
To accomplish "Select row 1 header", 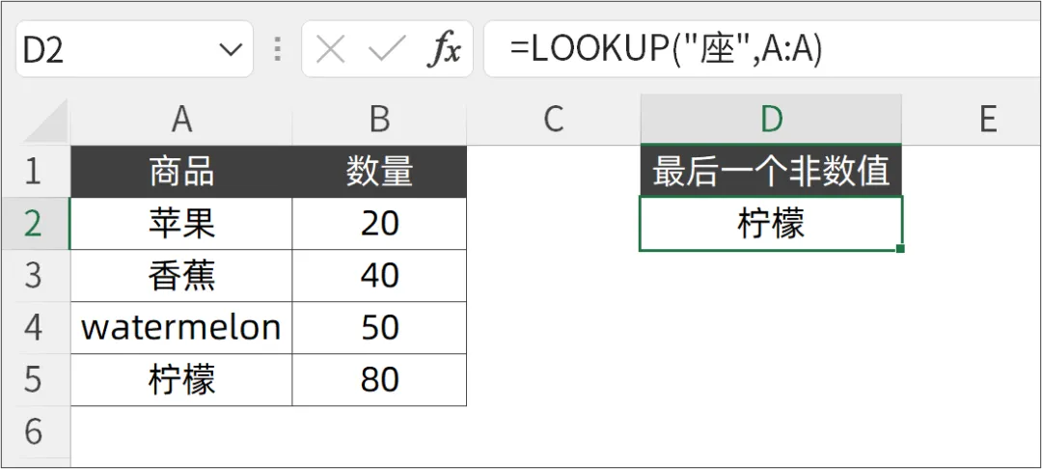I will click(x=34, y=172).
